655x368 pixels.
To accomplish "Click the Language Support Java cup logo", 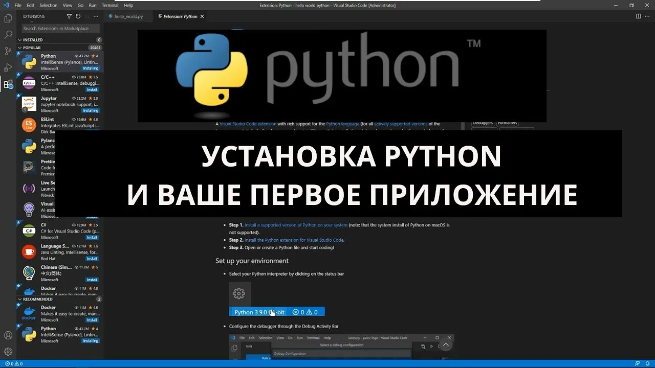I will coord(29,251).
